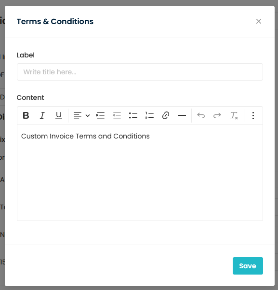Save the terms and conditions
The image size is (278, 290).
[x=248, y=266]
